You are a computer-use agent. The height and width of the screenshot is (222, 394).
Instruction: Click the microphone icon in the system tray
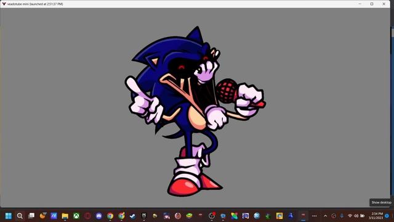click(x=342, y=216)
